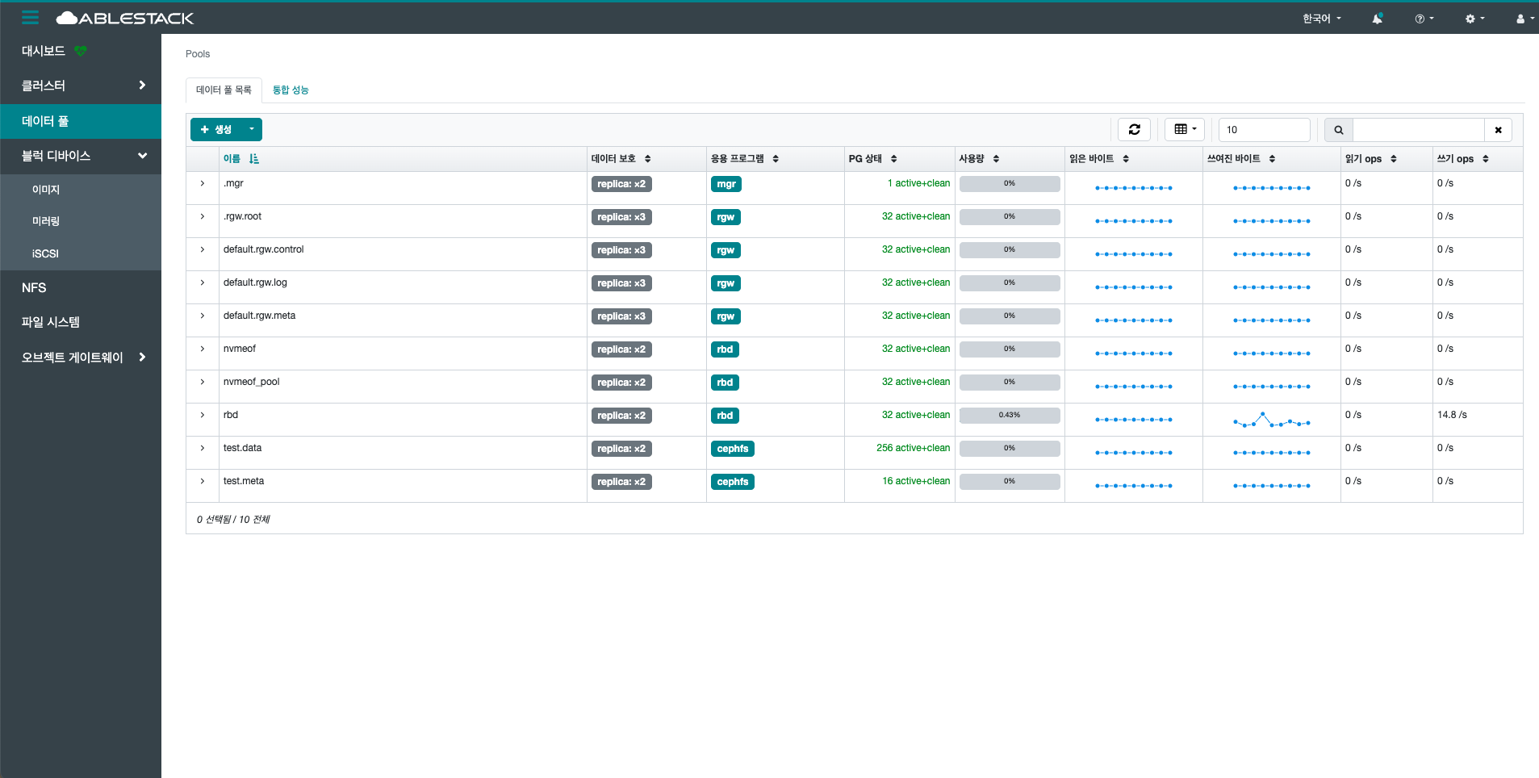Open the 한국어 language dropdown
Image resolution: width=1539 pixels, height=778 pixels.
tap(1321, 19)
